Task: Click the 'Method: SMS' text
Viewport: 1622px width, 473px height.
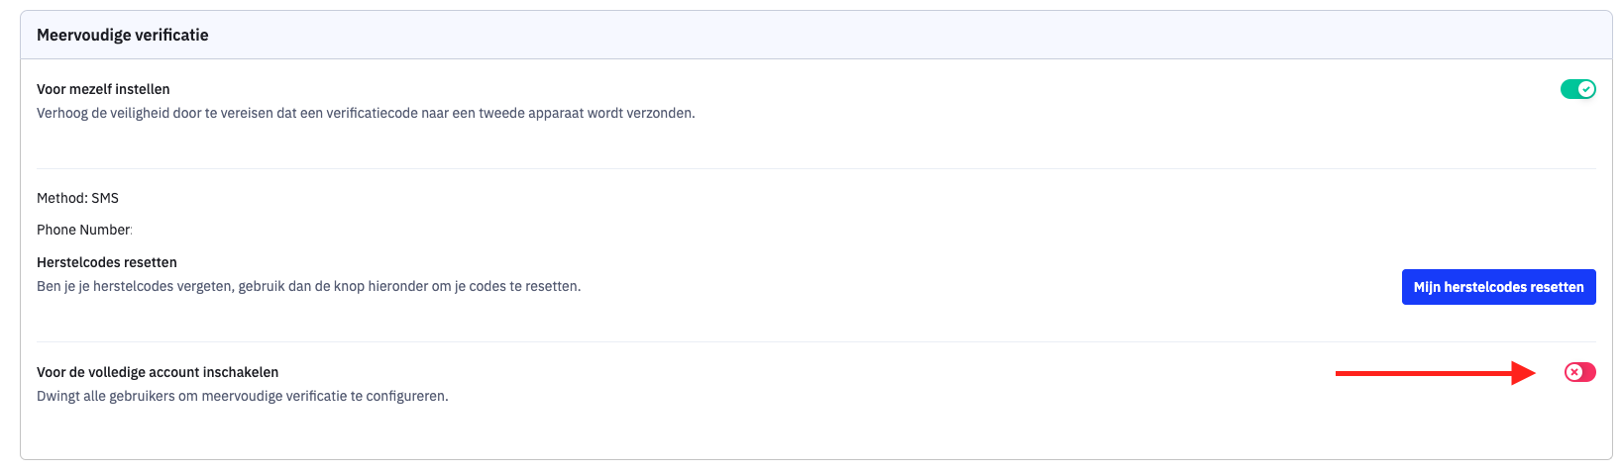Action: [x=77, y=198]
